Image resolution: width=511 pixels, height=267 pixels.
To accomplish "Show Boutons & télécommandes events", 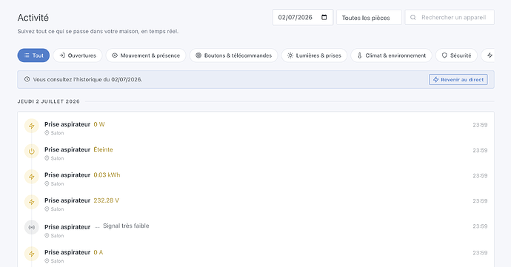I will click(233, 55).
